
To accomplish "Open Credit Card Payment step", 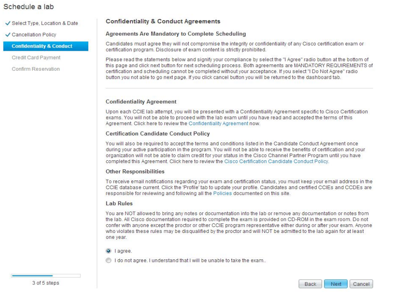I will (x=36, y=57).
